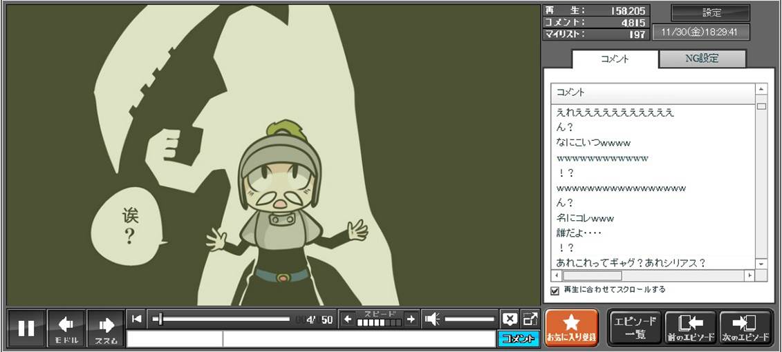The height and width of the screenshot is (352, 782).
Task: Open the 設定 settings button
Action: point(711,12)
